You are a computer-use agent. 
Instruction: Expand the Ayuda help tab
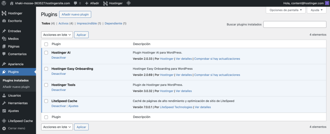tap(317, 10)
